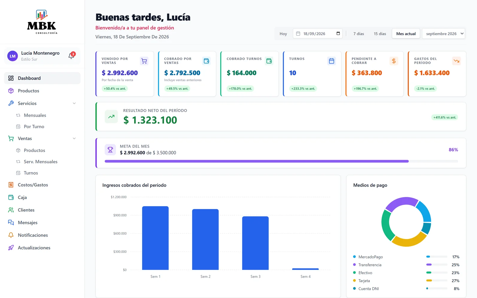The image size is (477, 298).
Task: Click the Sem 3 bar in income chart
Action: [255, 243]
